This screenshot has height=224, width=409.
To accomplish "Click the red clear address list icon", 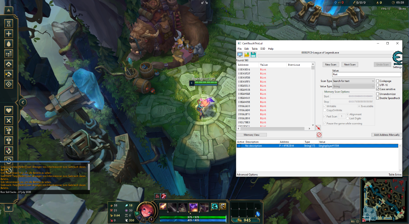I will pos(319,135).
